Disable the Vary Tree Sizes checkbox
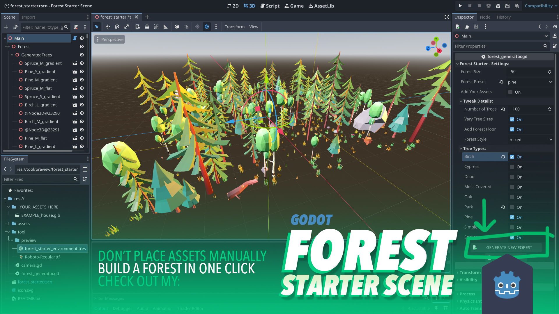The image size is (559, 314). [x=512, y=119]
